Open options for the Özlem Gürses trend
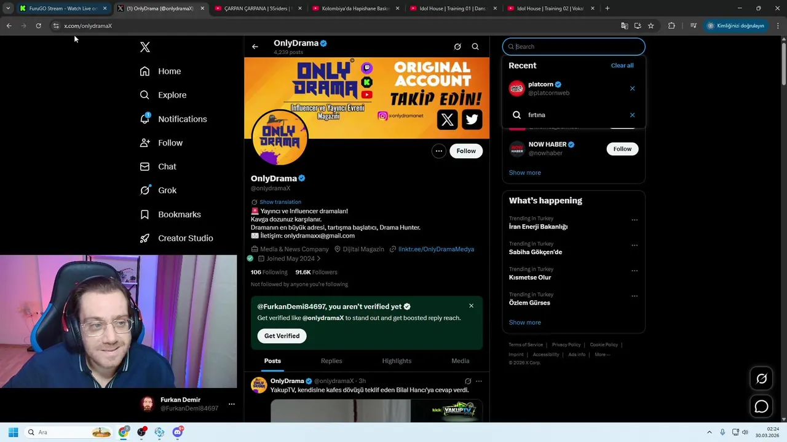 click(635, 296)
